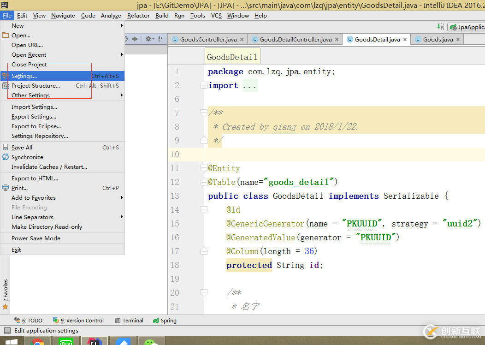485x345 pixels.
Task: Open the Terminal tool window
Action: pyautogui.click(x=129, y=321)
